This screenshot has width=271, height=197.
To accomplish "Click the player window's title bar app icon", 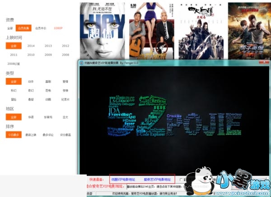I will coord(81,63).
